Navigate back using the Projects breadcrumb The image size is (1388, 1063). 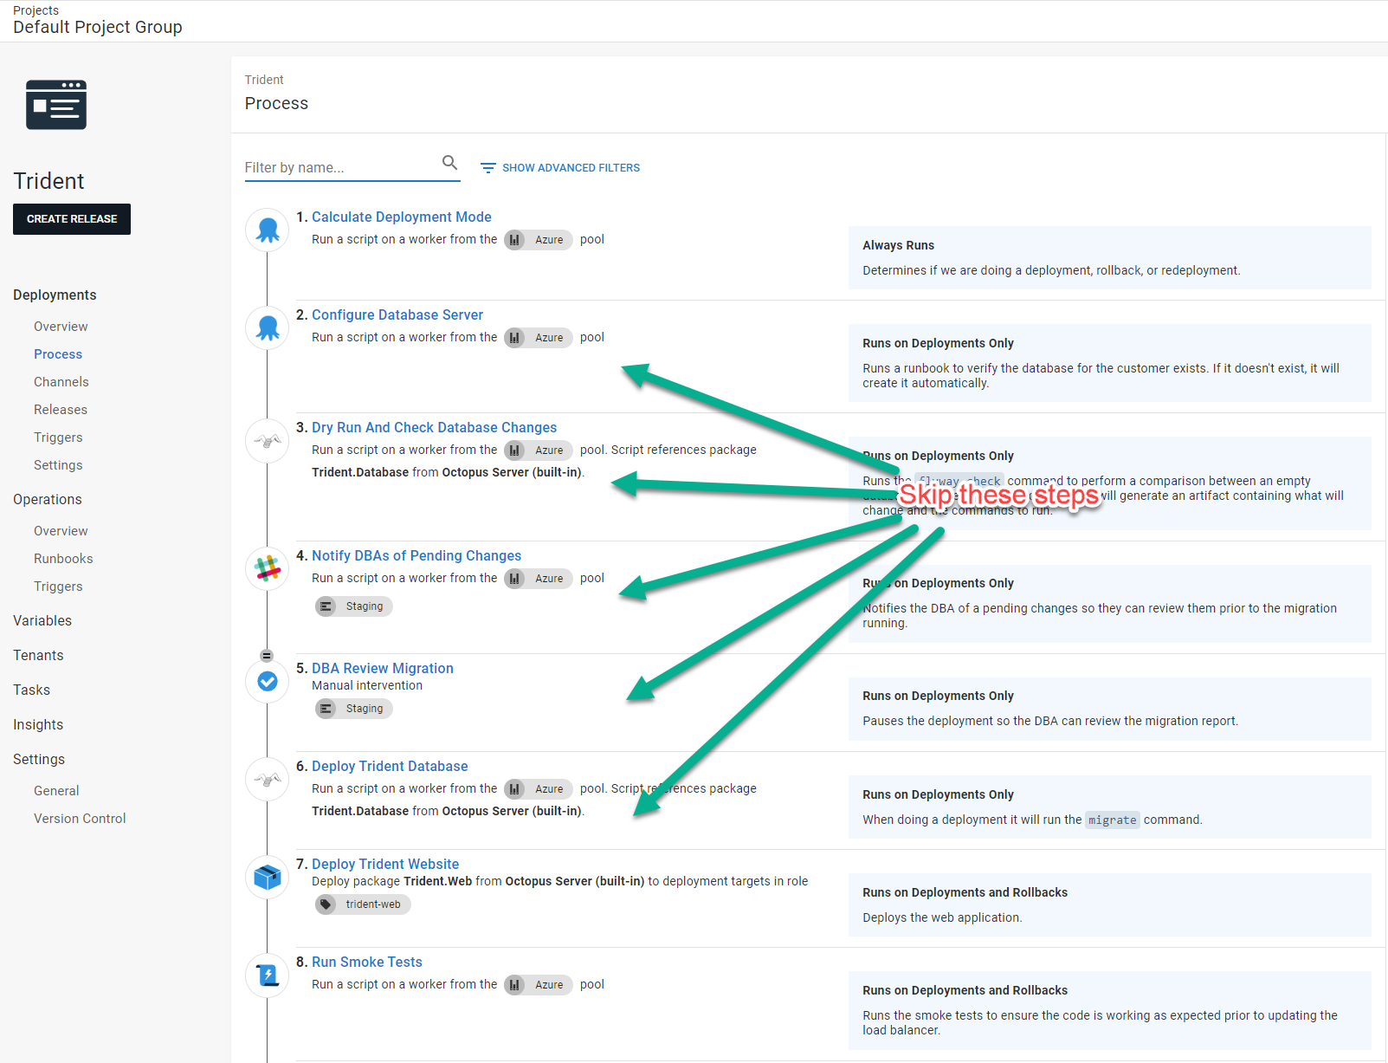pyautogui.click(x=36, y=10)
